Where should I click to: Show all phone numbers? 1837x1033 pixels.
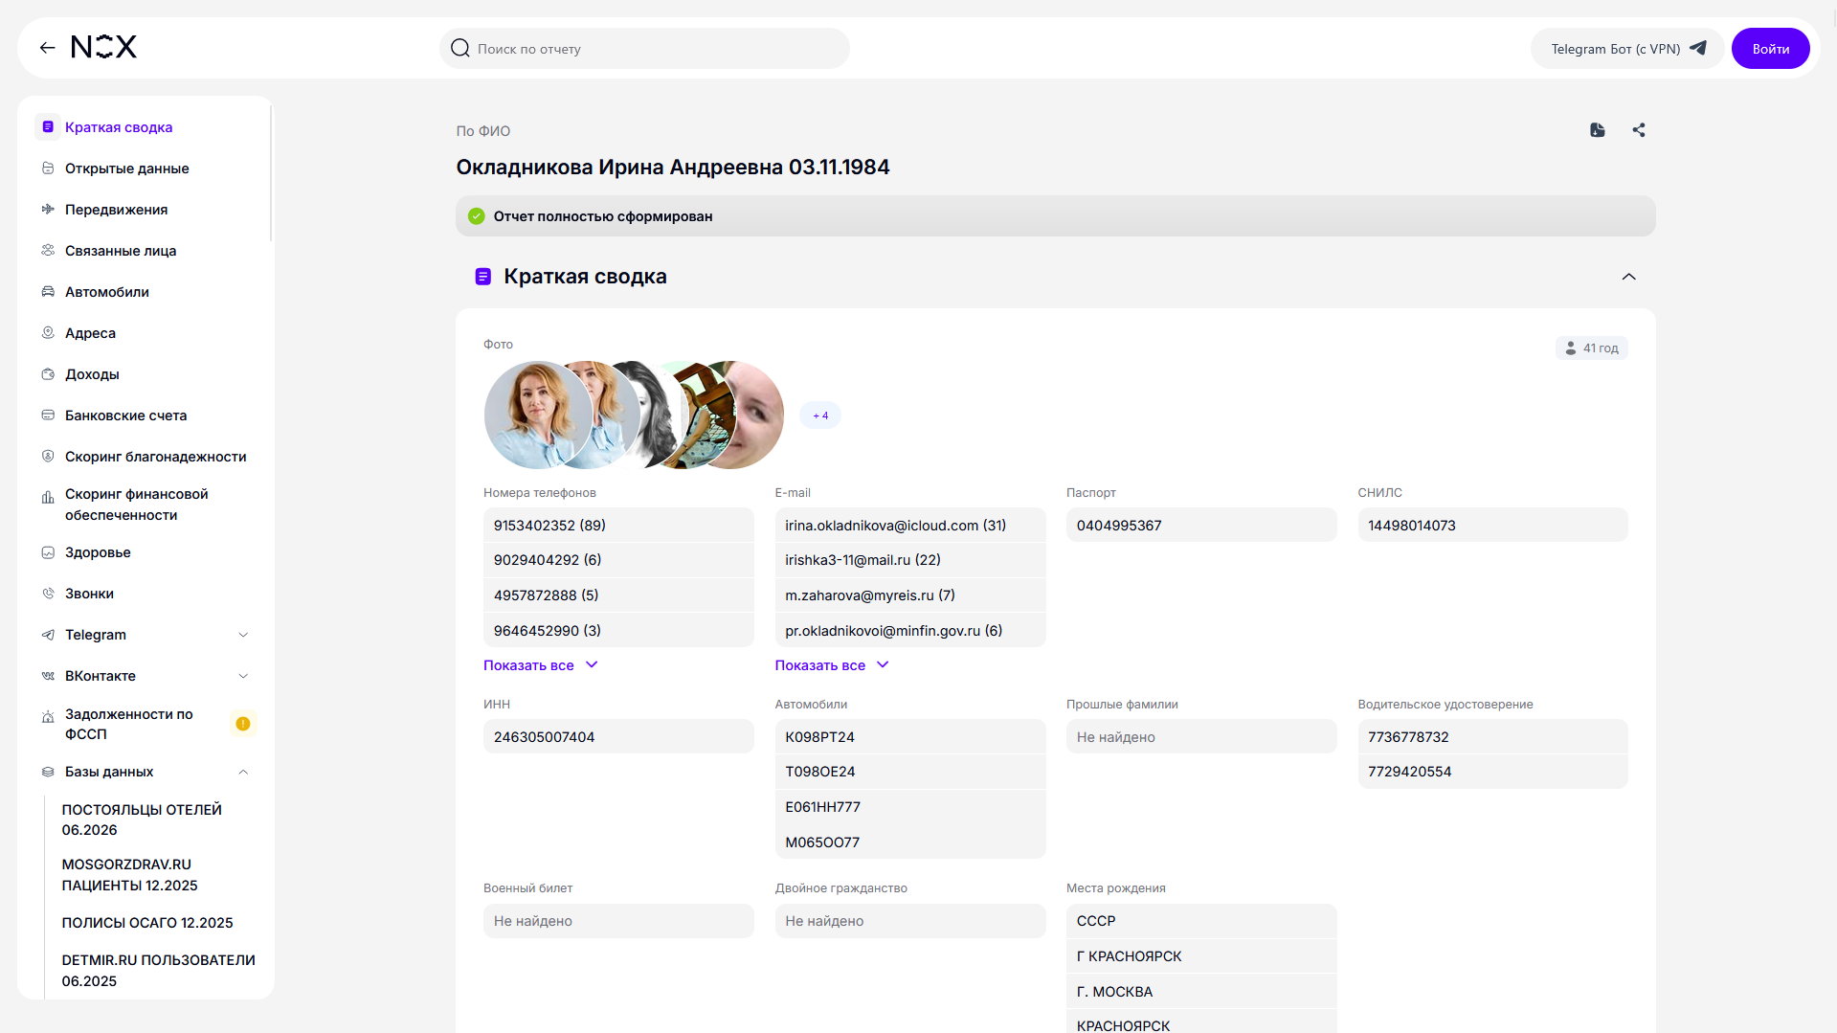540,665
